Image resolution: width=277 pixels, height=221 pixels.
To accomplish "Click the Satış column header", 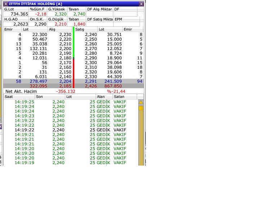I will tap(86, 29).
